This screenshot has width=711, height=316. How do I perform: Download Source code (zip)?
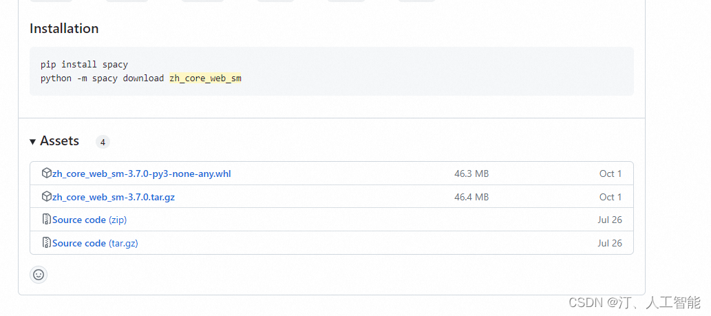click(89, 220)
